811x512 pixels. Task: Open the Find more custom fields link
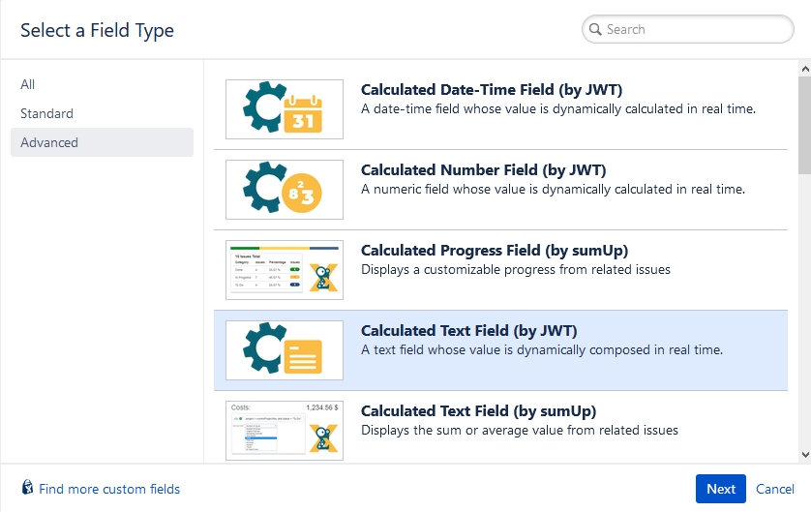[108, 489]
